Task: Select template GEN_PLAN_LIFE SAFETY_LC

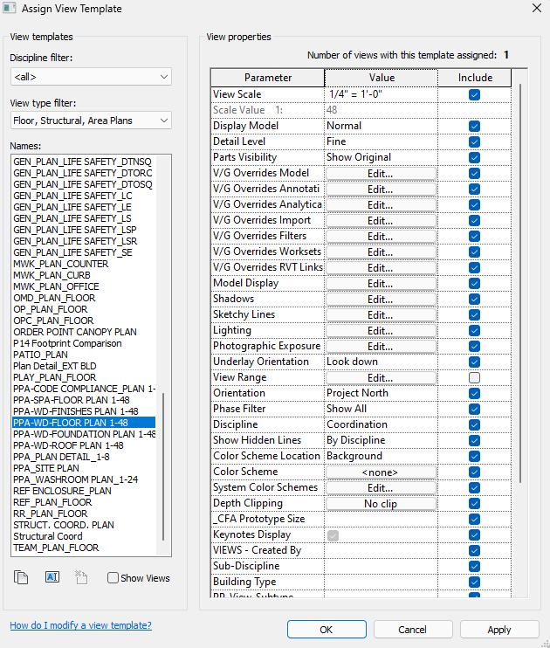Action: coord(72,196)
